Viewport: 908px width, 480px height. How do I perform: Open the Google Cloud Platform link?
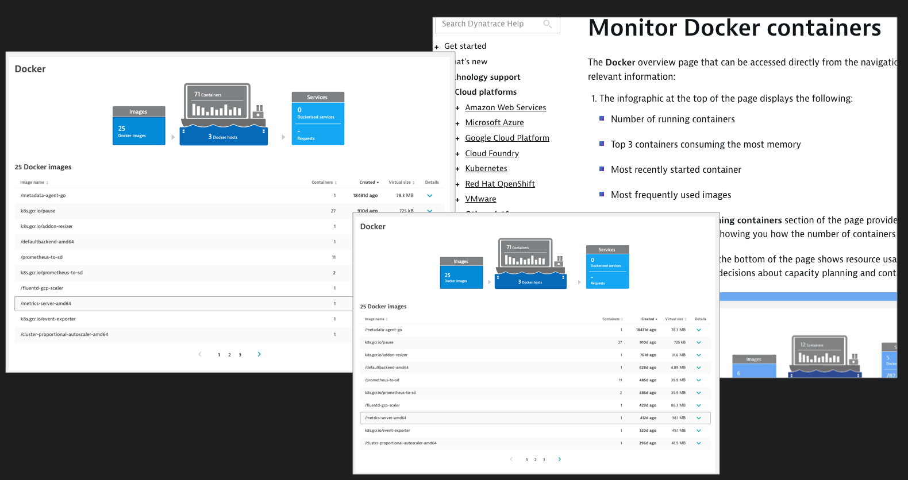[x=507, y=138]
